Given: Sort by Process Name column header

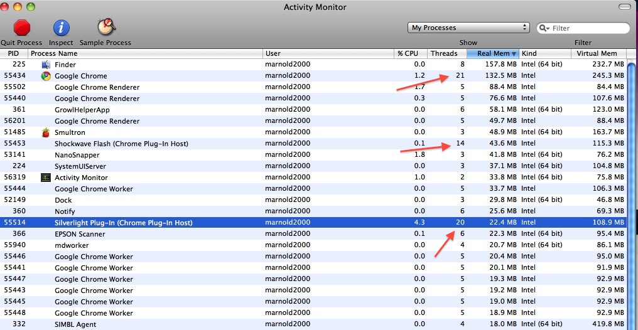Looking at the screenshot, I should pos(145,53).
